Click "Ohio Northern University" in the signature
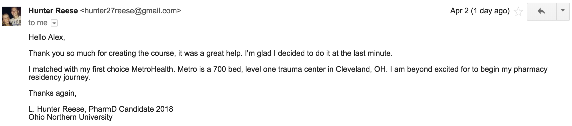 (71, 117)
